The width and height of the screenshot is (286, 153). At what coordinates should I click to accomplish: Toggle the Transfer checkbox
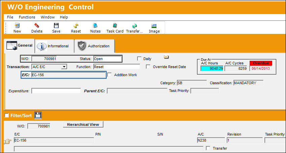coord(208,148)
